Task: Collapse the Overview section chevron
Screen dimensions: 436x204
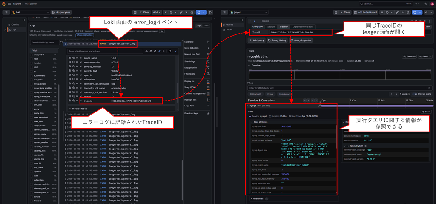Action: (x=249, y=65)
